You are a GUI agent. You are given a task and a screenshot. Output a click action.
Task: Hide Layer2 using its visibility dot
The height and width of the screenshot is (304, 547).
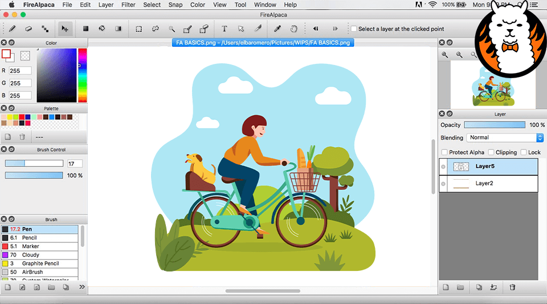tap(443, 184)
